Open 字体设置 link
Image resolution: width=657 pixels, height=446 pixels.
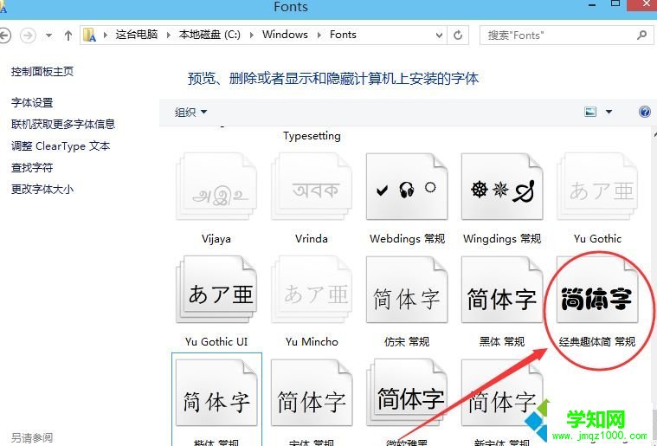point(32,103)
